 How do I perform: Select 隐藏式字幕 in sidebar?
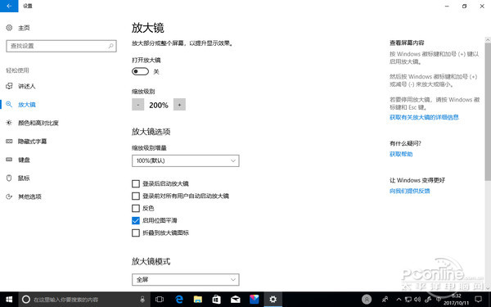[32, 142]
